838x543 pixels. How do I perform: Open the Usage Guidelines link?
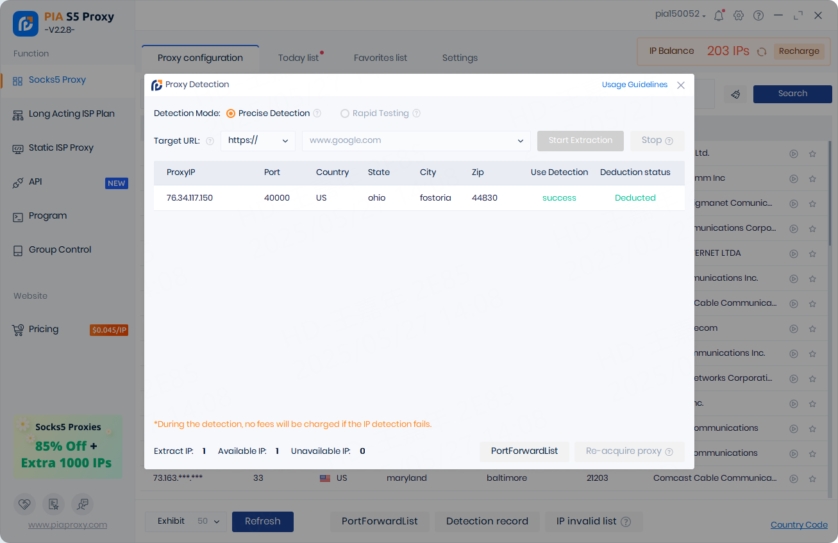(634, 85)
